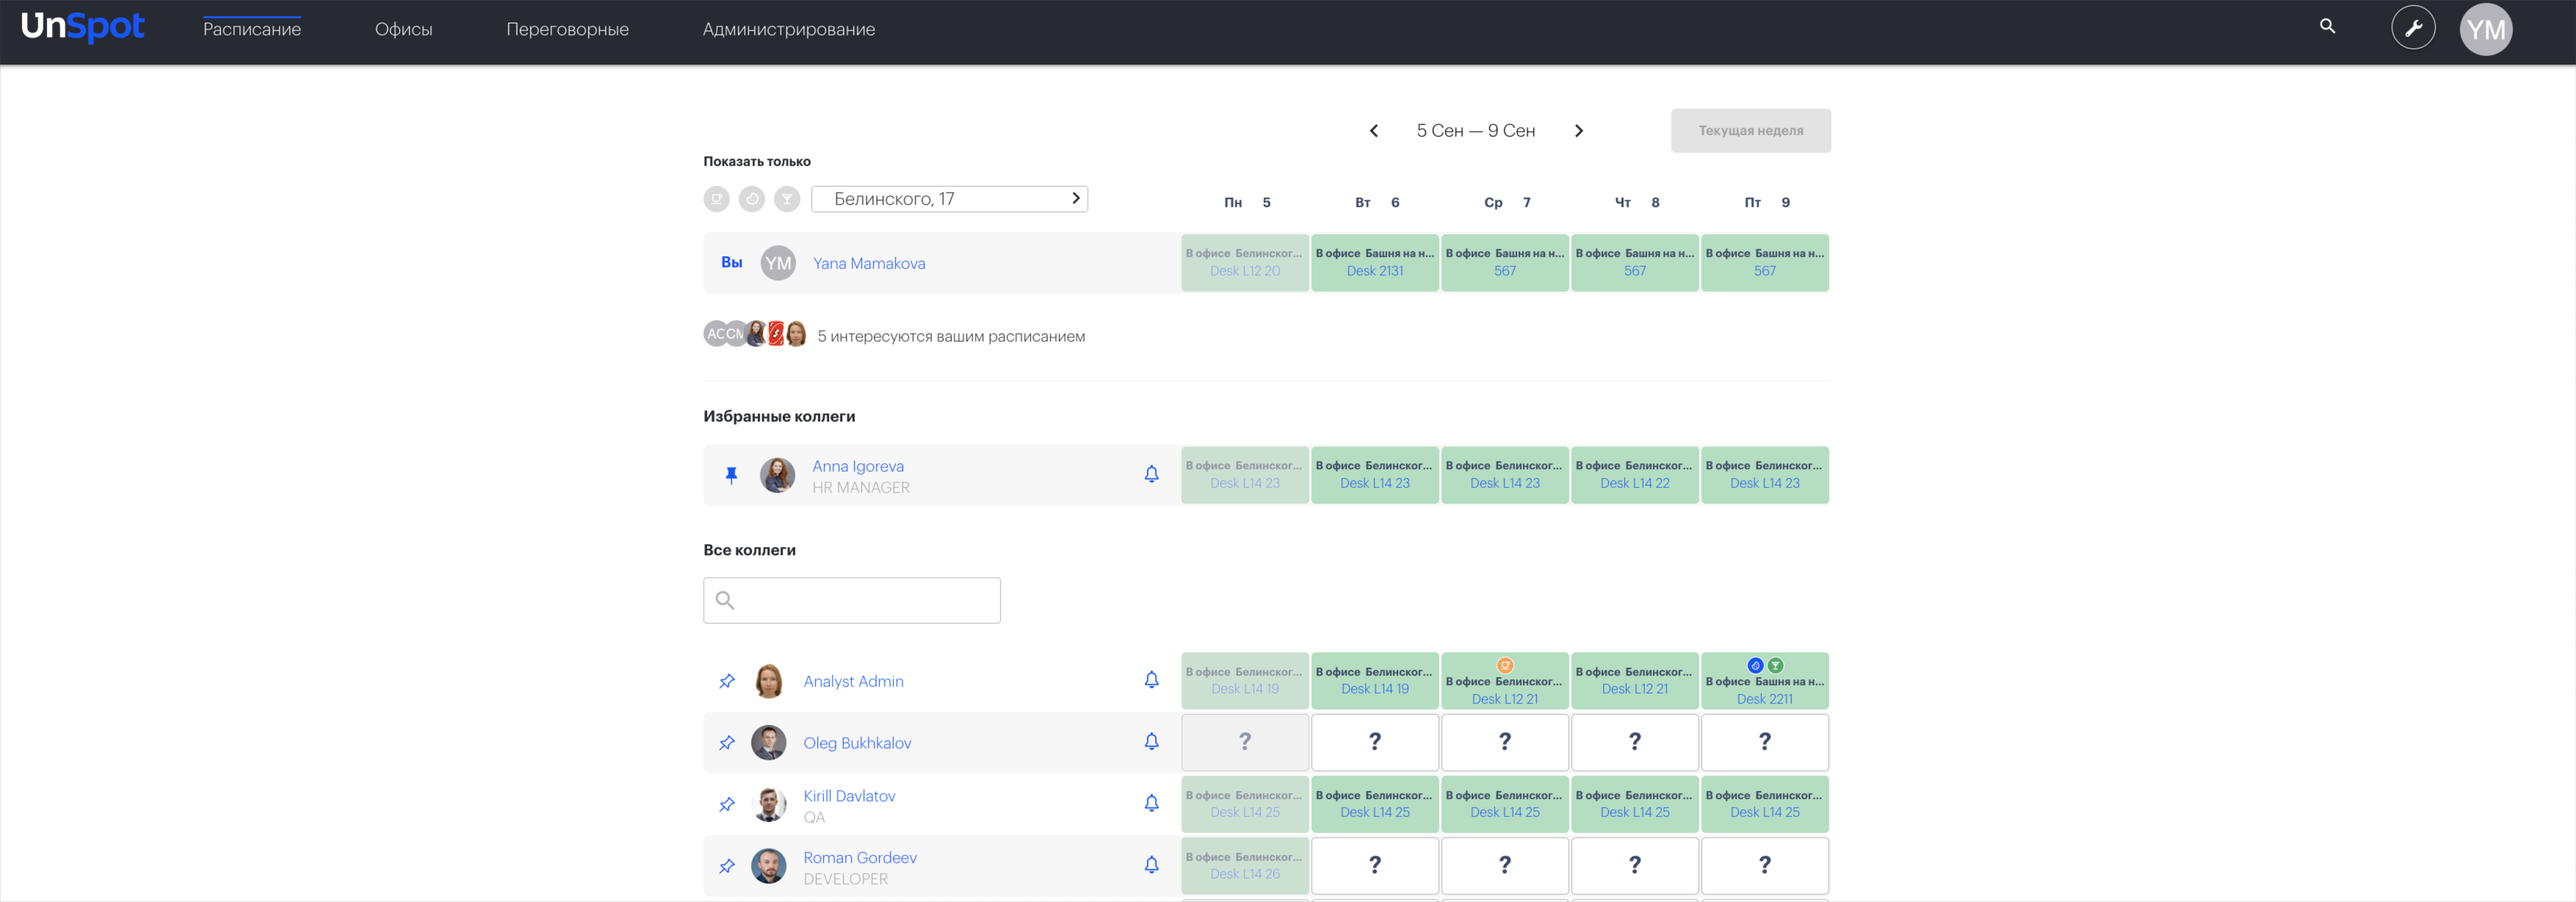Image resolution: width=2576 pixels, height=902 pixels.
Task: Click Roman Gordeev's avatar photo
Action: [768, 866]
